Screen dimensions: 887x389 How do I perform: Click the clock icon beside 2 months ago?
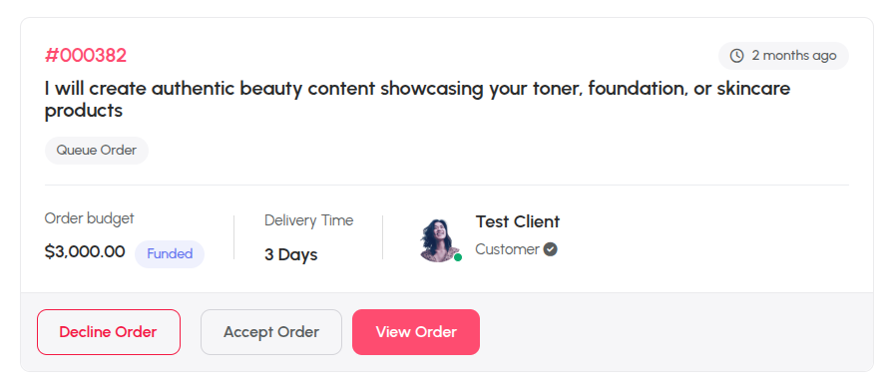(736, 56)
